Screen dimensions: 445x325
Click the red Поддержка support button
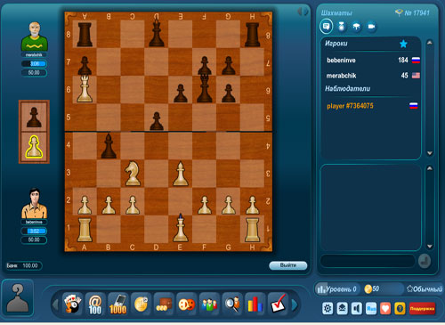click(422, 309)
